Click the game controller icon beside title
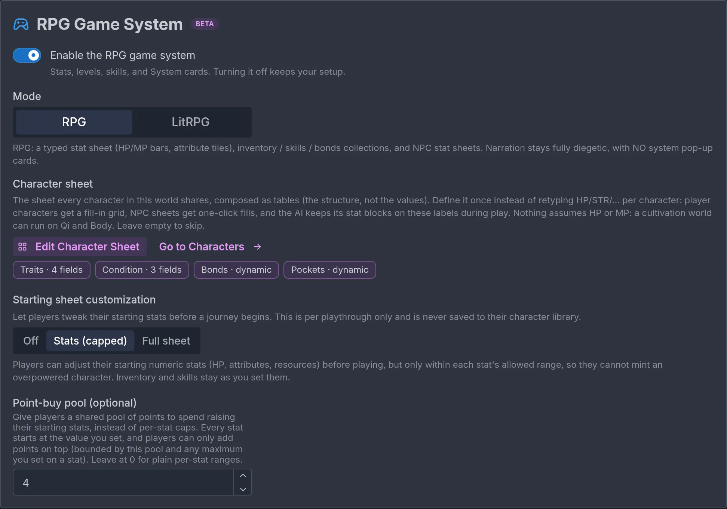727x509 pixels. pos(21,24)
